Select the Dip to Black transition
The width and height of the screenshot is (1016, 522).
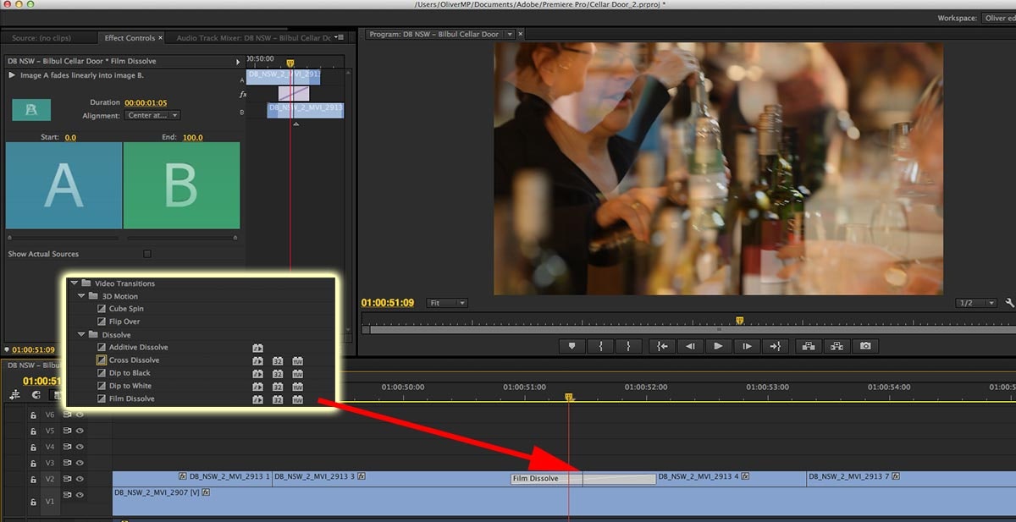tap(130, 373)
